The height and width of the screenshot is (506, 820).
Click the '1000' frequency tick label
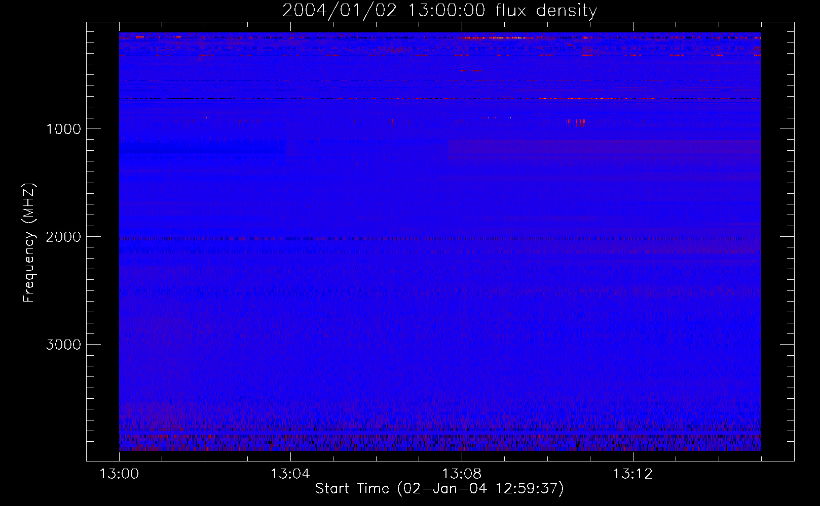[x=63, y=129]
